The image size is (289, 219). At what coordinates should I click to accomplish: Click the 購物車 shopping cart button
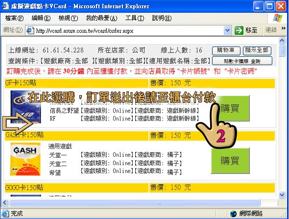pyautogui.click(x=226, y=50)
